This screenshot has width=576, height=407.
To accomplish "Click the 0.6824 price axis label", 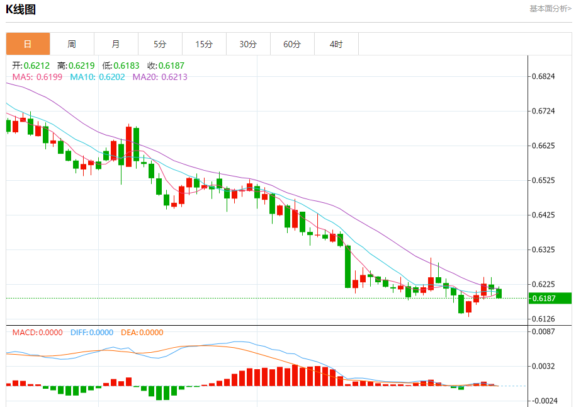I will pos(543,76).
